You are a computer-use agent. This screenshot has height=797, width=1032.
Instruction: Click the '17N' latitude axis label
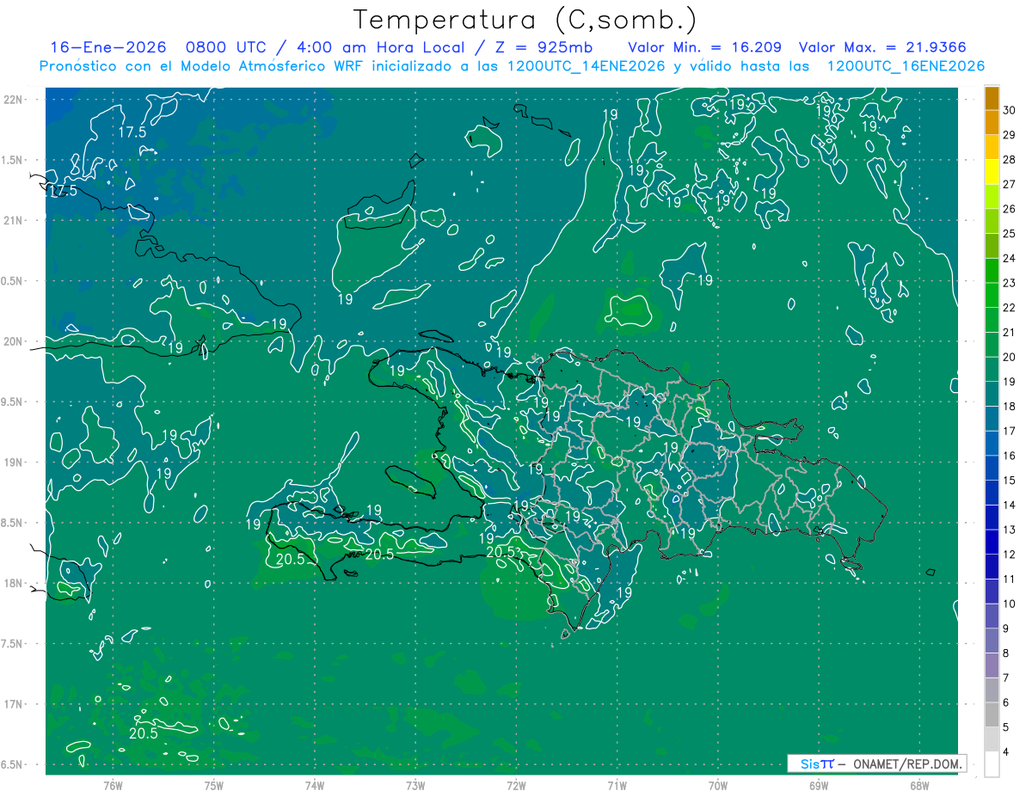coord(15,704)
